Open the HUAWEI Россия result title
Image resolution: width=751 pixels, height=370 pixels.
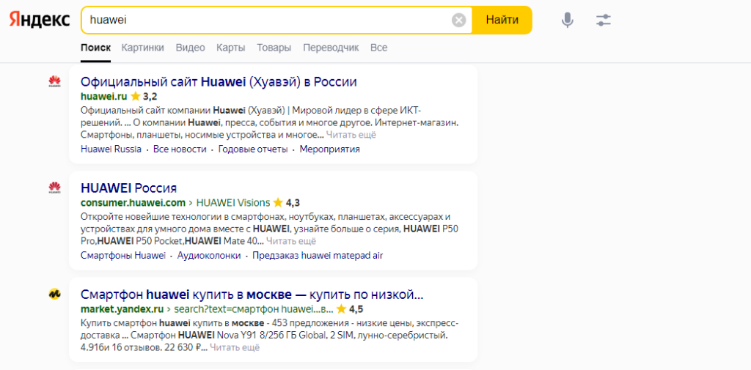(129, 188)
